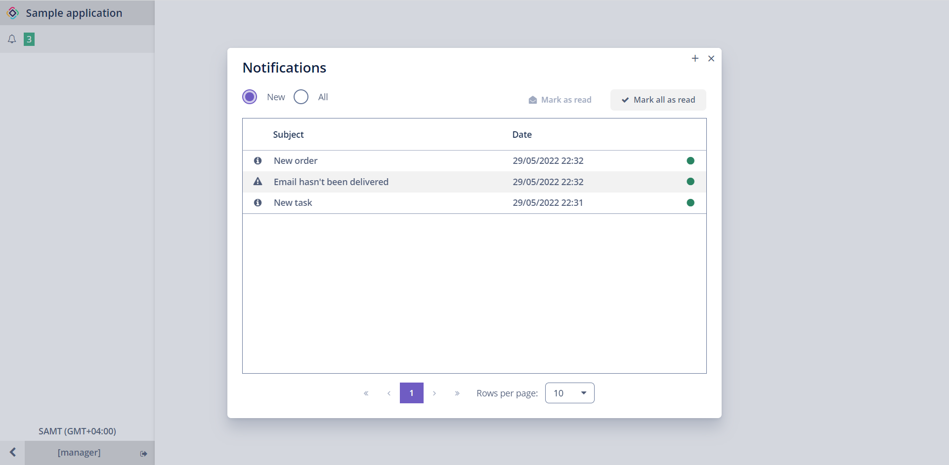This screenshot has height=465, width=949.
Task: Click the info icon beside New order
Action: click(x=258, y=160)
